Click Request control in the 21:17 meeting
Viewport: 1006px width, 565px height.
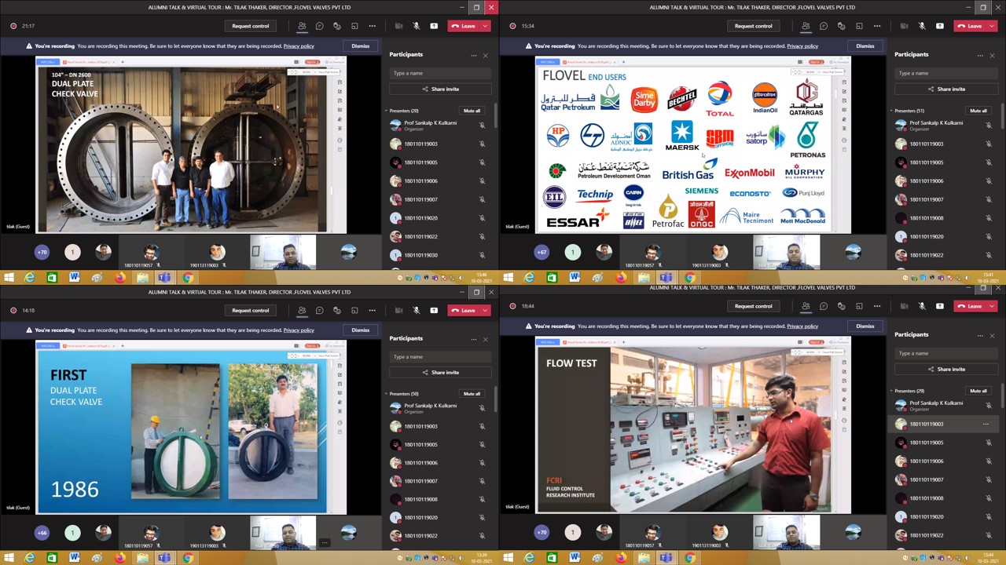click(250, 26)
